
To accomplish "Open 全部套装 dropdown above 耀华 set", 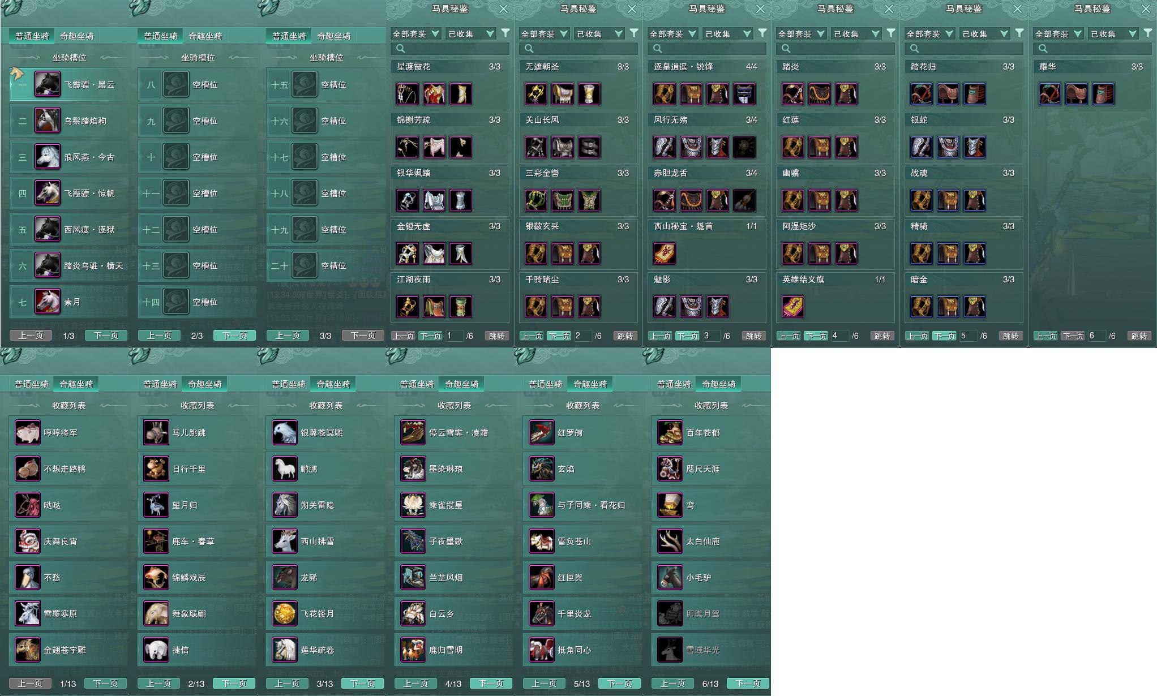I will pyautogui.click(x=1058, y=34).
